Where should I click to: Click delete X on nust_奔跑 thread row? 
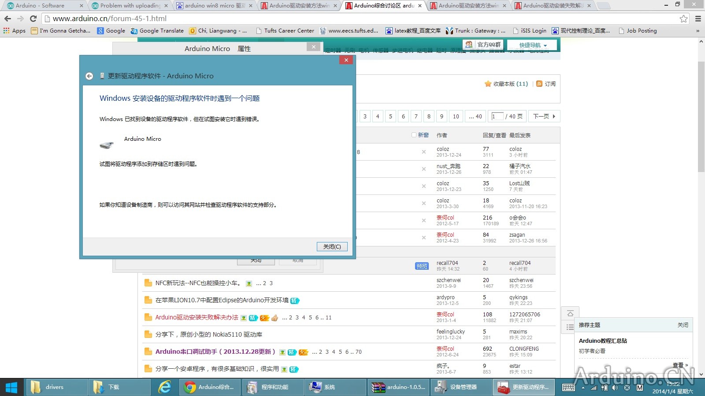(424, 169)
